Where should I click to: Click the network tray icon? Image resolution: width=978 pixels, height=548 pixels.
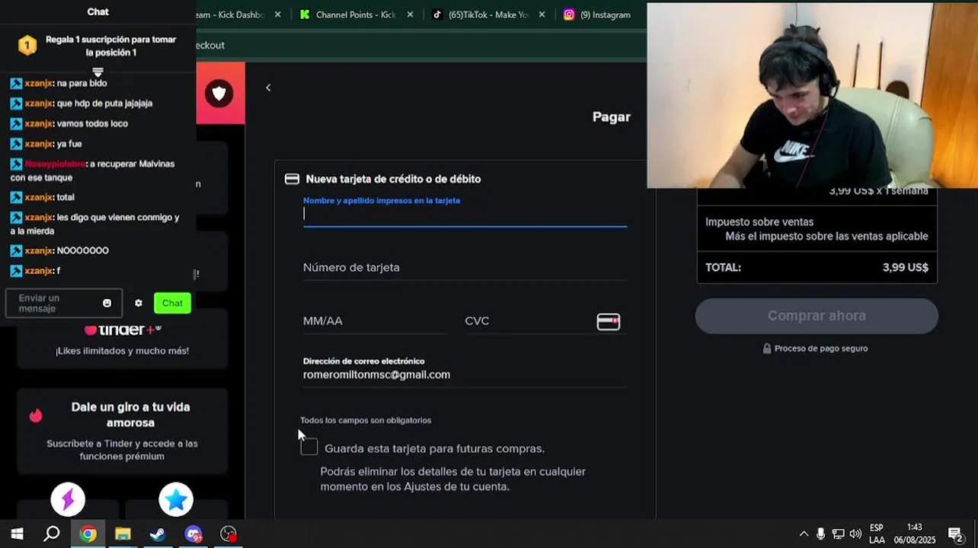838,534
